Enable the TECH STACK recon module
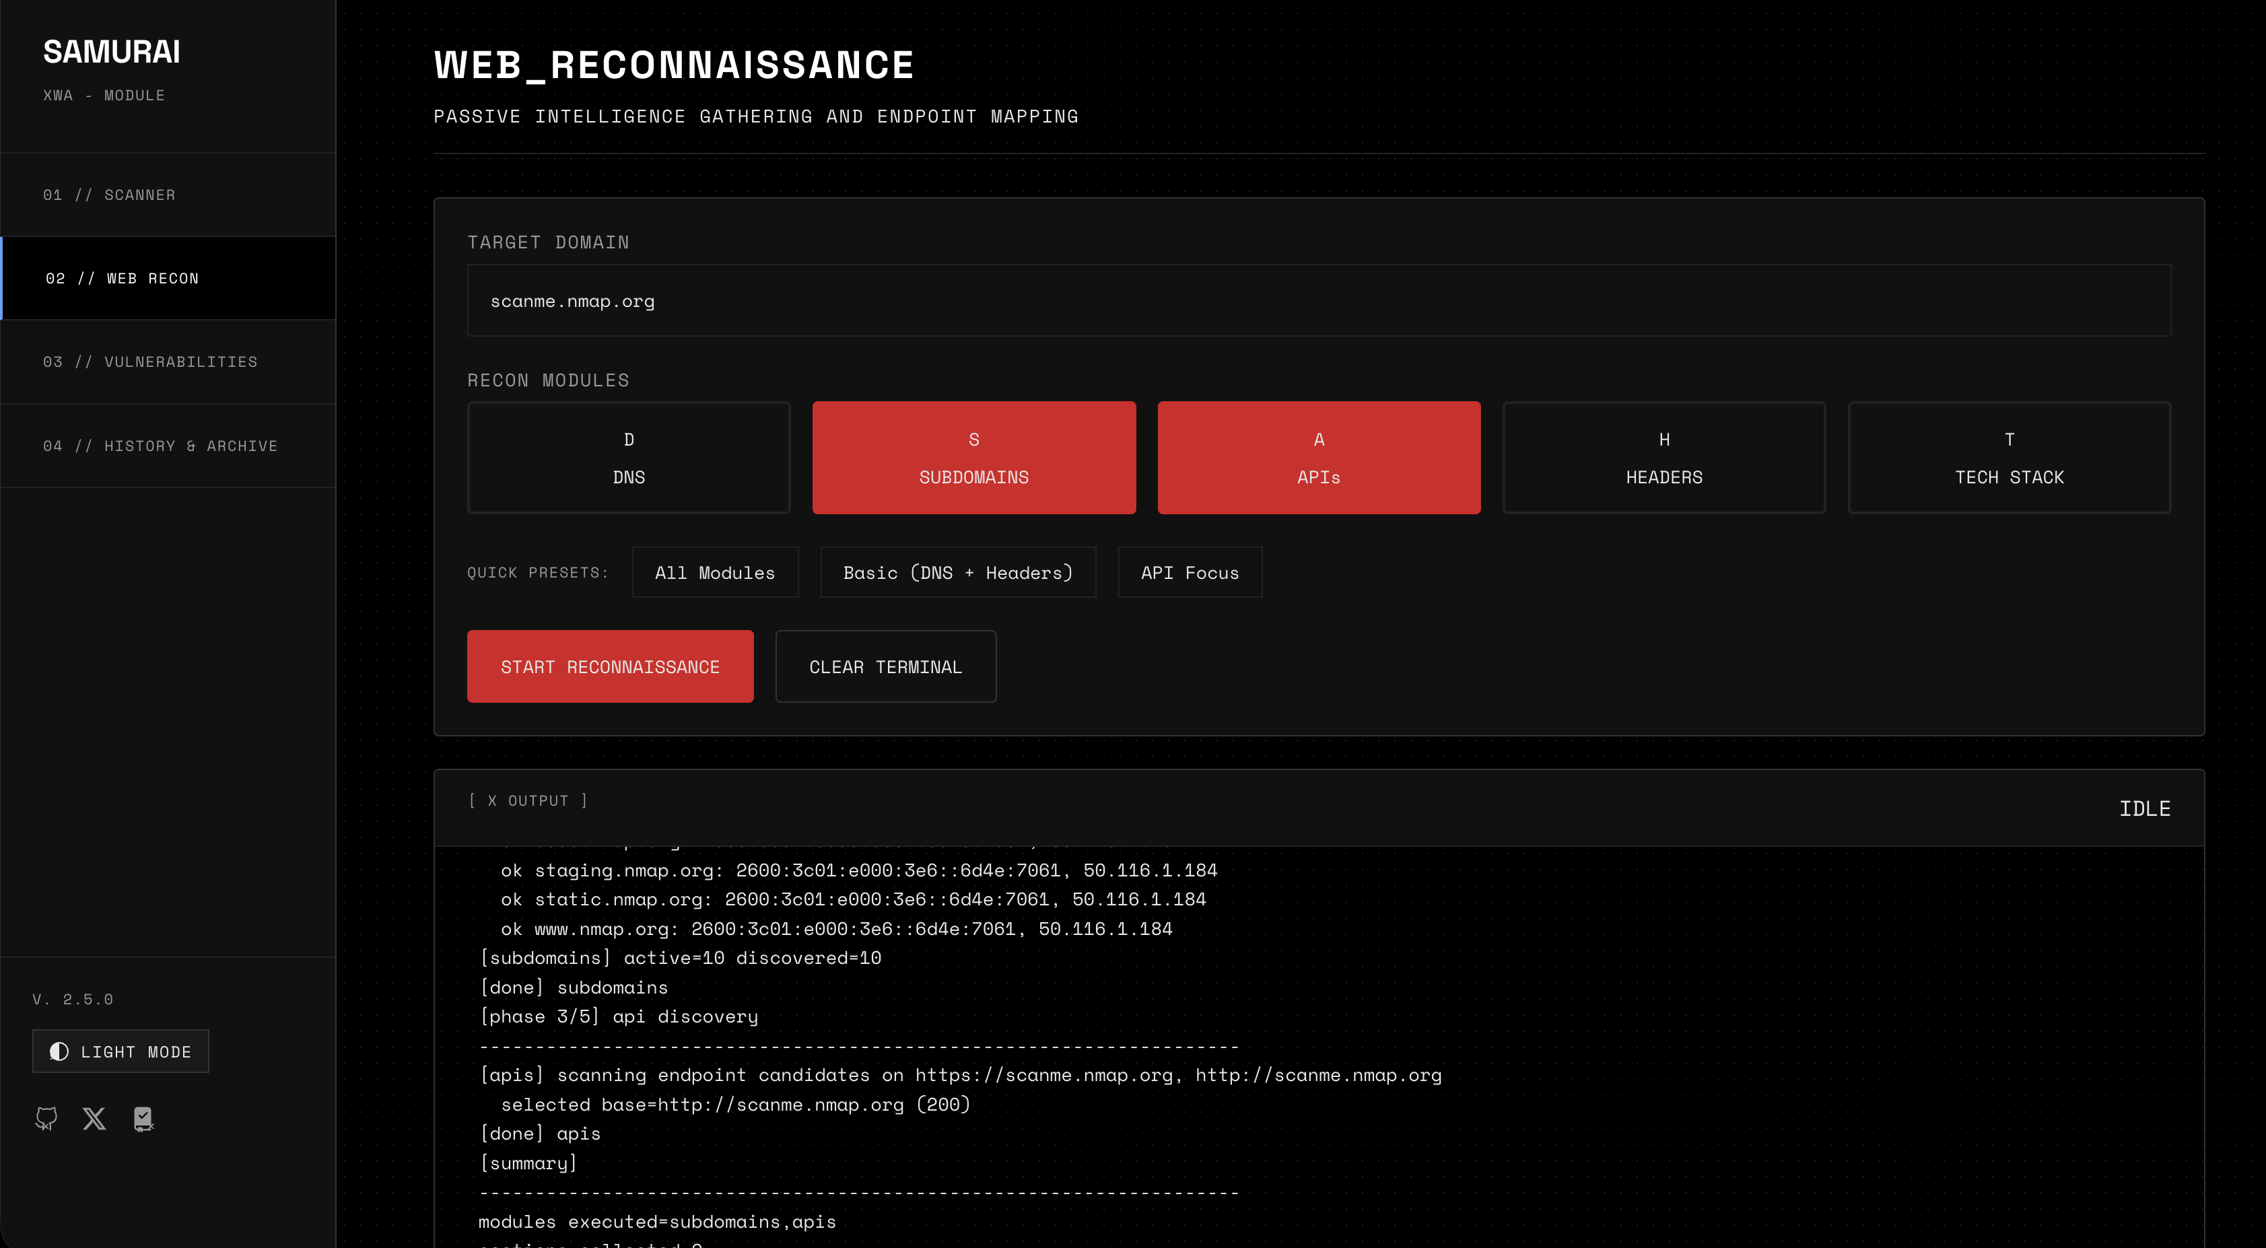2266x1248 pixels. click(x=2009, y=457)
